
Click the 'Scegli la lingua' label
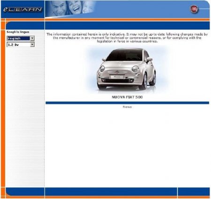point(18,32)
